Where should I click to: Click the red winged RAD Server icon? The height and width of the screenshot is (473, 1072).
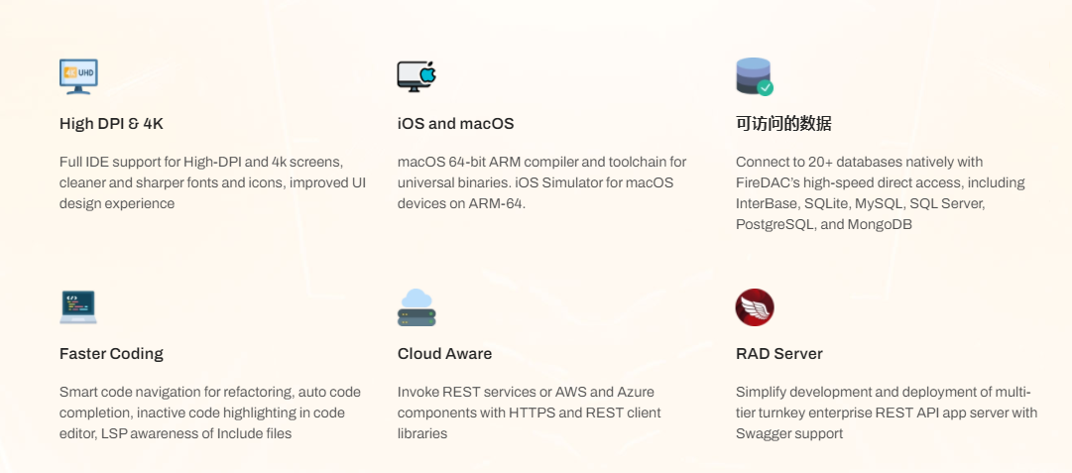tap(755, 306)
